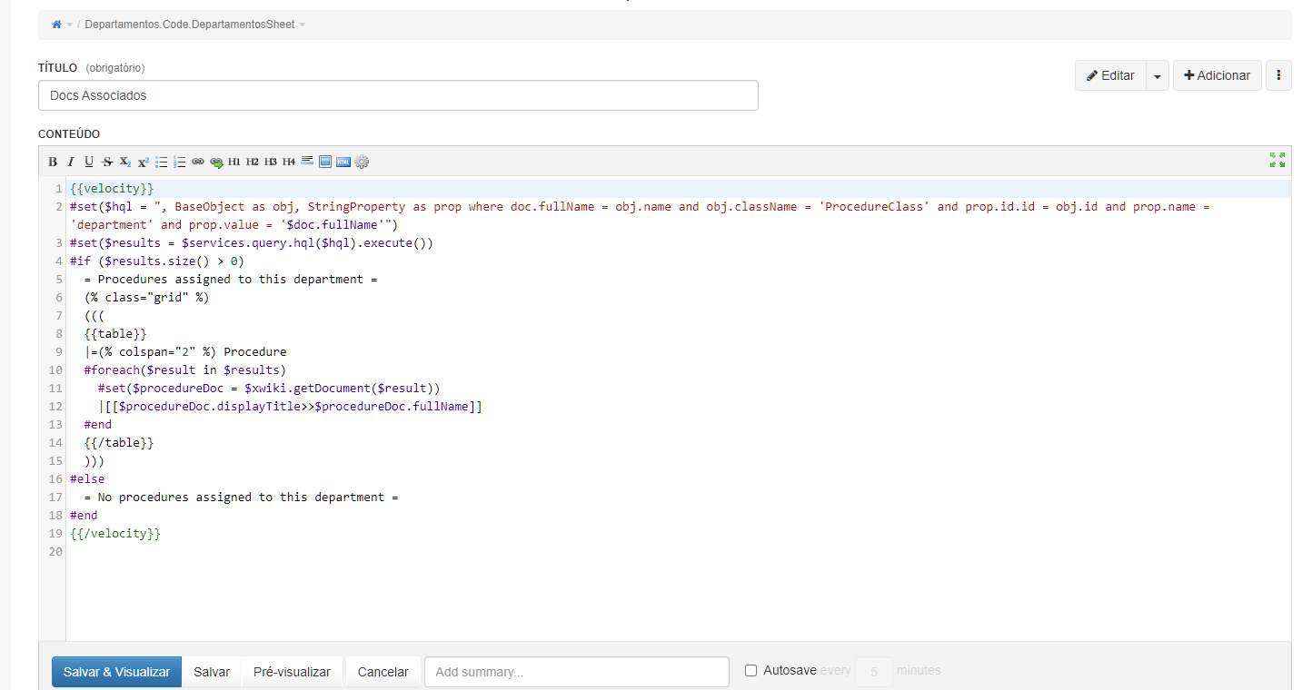Click the {{/table}} line
This screenshot has height=690, width=1302.
tap(119, 443)
